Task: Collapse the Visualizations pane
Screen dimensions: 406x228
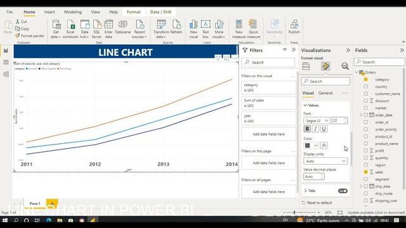Action: [348, 50]
